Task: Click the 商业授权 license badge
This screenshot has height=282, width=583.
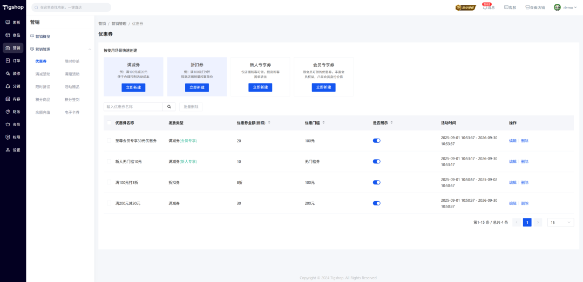Action: pyautogui.click(x=465, y=8)
